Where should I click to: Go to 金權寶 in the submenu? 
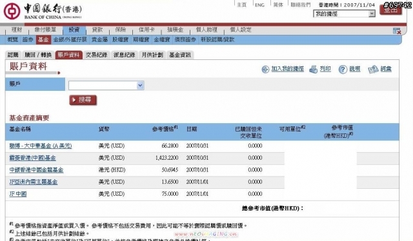point(162,39)
